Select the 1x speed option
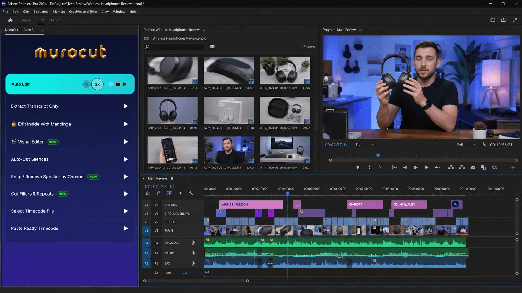This screenshot has width=522, height=293. pos(86,84)
